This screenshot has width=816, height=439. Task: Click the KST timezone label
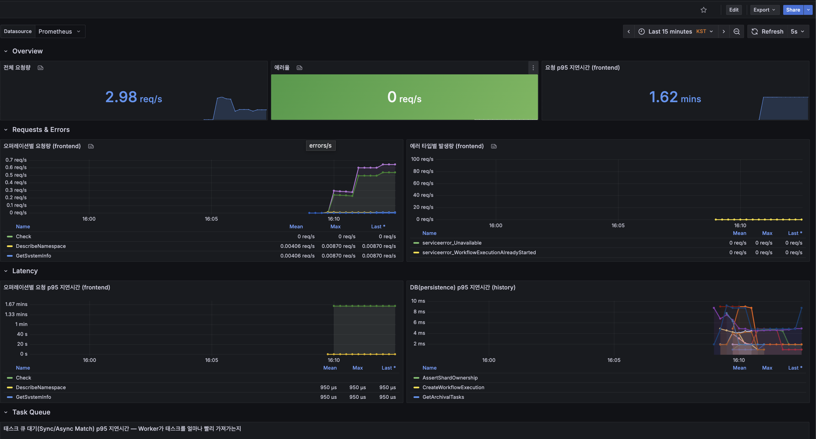pos(701,31)
